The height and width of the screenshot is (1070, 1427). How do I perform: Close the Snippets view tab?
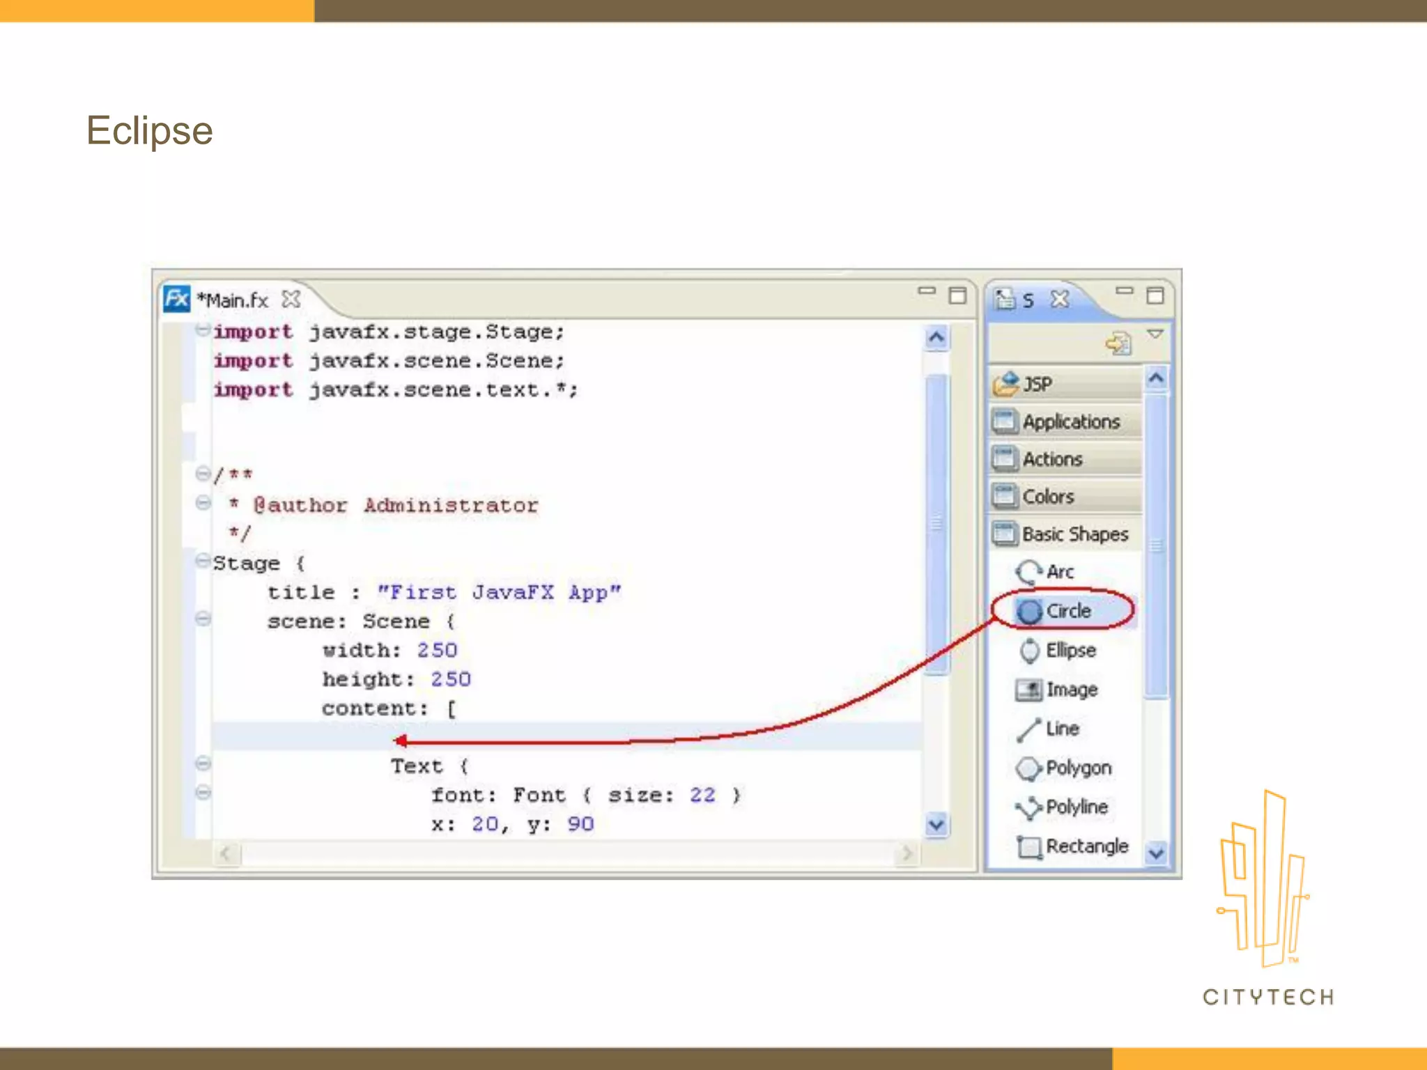pyautogui.click(x=1060, y=300)
